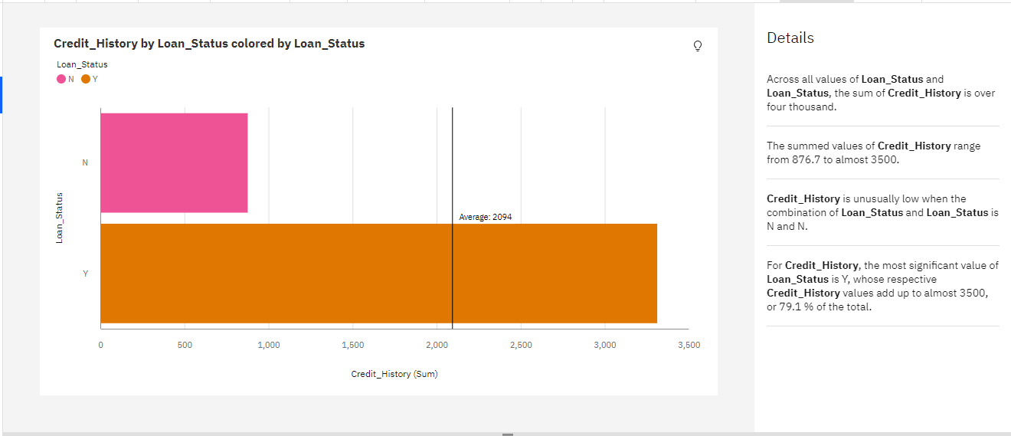Viewport: 1011px width, 436px height.
Task: Click the Average: 2094 label
Action: click(485, 217)
